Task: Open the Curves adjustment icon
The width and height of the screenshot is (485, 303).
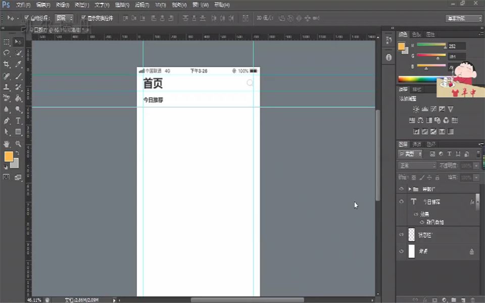Action: pyautogui.click(x=433, y=109)
